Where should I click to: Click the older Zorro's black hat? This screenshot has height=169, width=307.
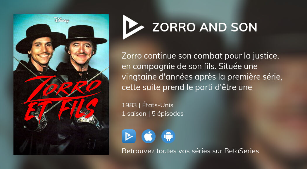(x=85, y=35)
